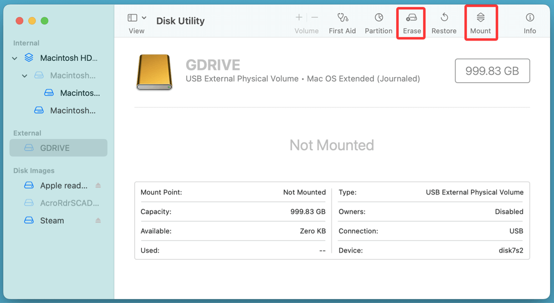Click the drive icon beside GDRIVE in the sidebar

(29, 147)
